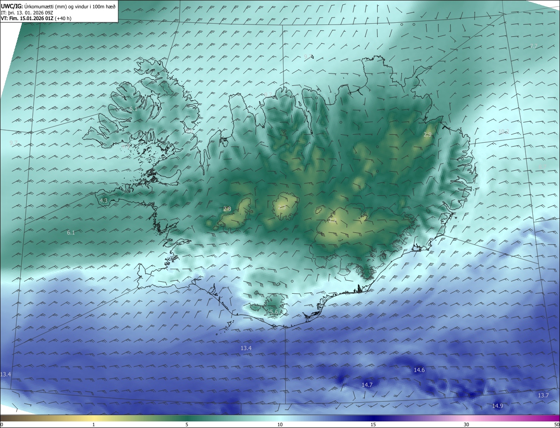Click the 'UWC/IG: Úrkomumætti (mm)' title line

[58, 6]
